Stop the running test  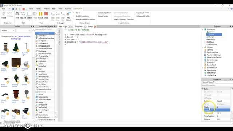(x=46, y=14)
